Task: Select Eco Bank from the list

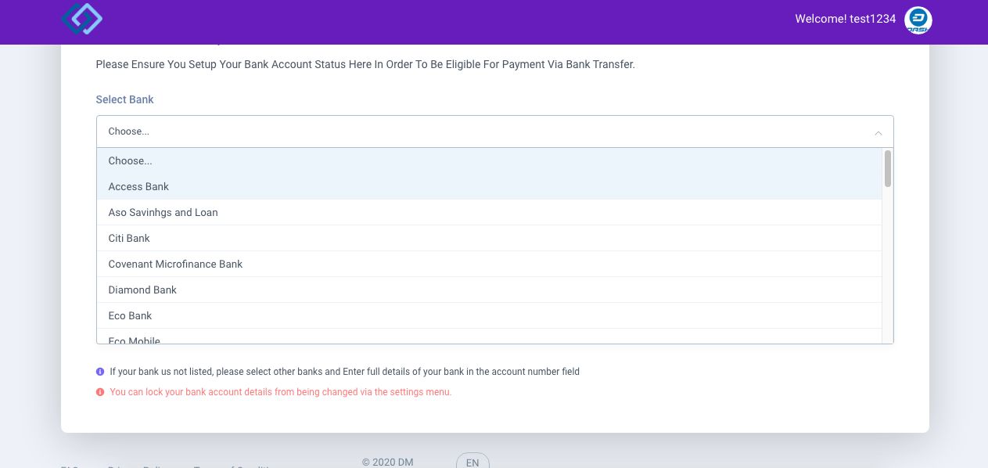Action: point(130,315)
